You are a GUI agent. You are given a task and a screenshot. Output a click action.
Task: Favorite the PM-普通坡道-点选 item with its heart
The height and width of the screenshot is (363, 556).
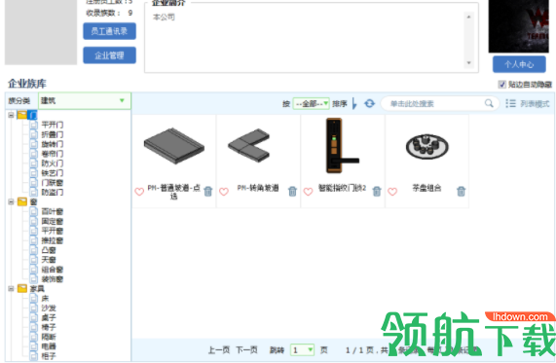point(139,192)
